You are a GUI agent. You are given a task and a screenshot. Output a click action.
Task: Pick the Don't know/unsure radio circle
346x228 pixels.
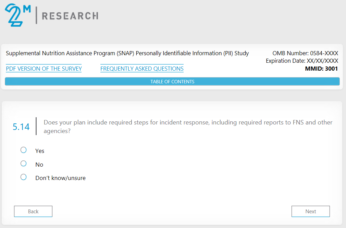click(x=24, y=177)
